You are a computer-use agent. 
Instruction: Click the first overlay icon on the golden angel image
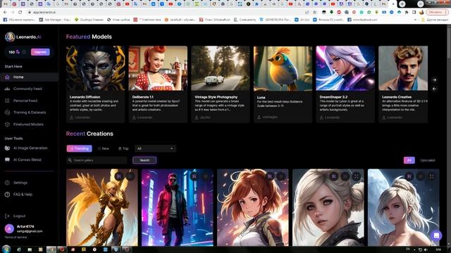[119, 176]
